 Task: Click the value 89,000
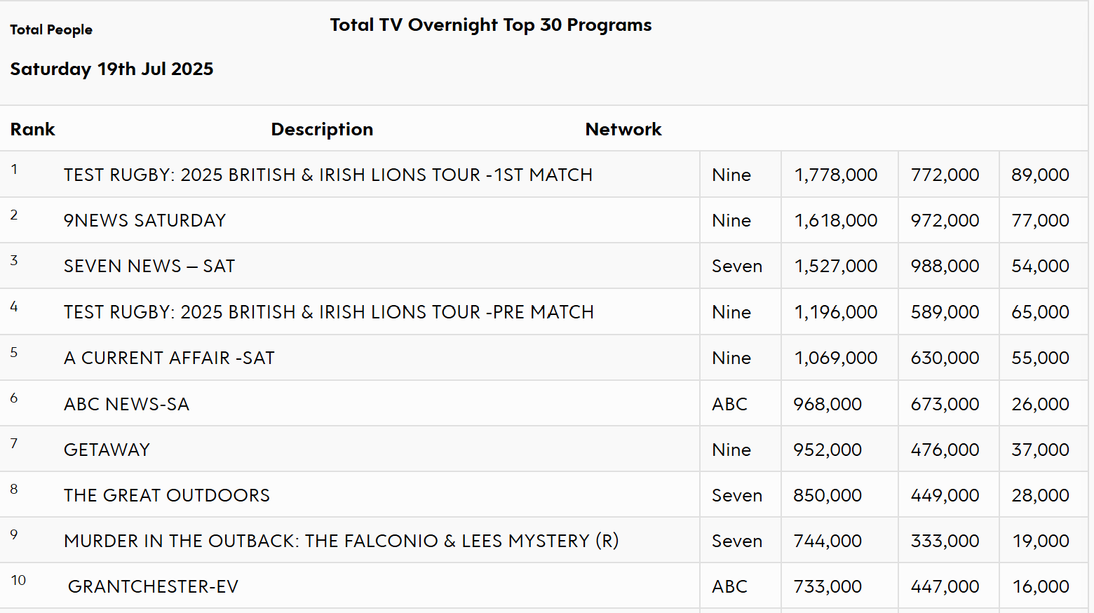click(1040, 175)
